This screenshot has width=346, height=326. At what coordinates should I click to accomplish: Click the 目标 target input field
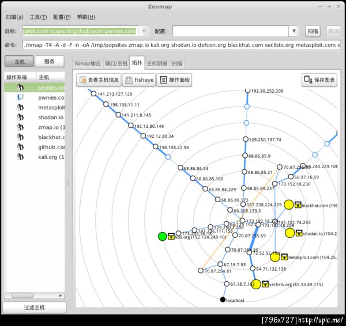(80, 31)
